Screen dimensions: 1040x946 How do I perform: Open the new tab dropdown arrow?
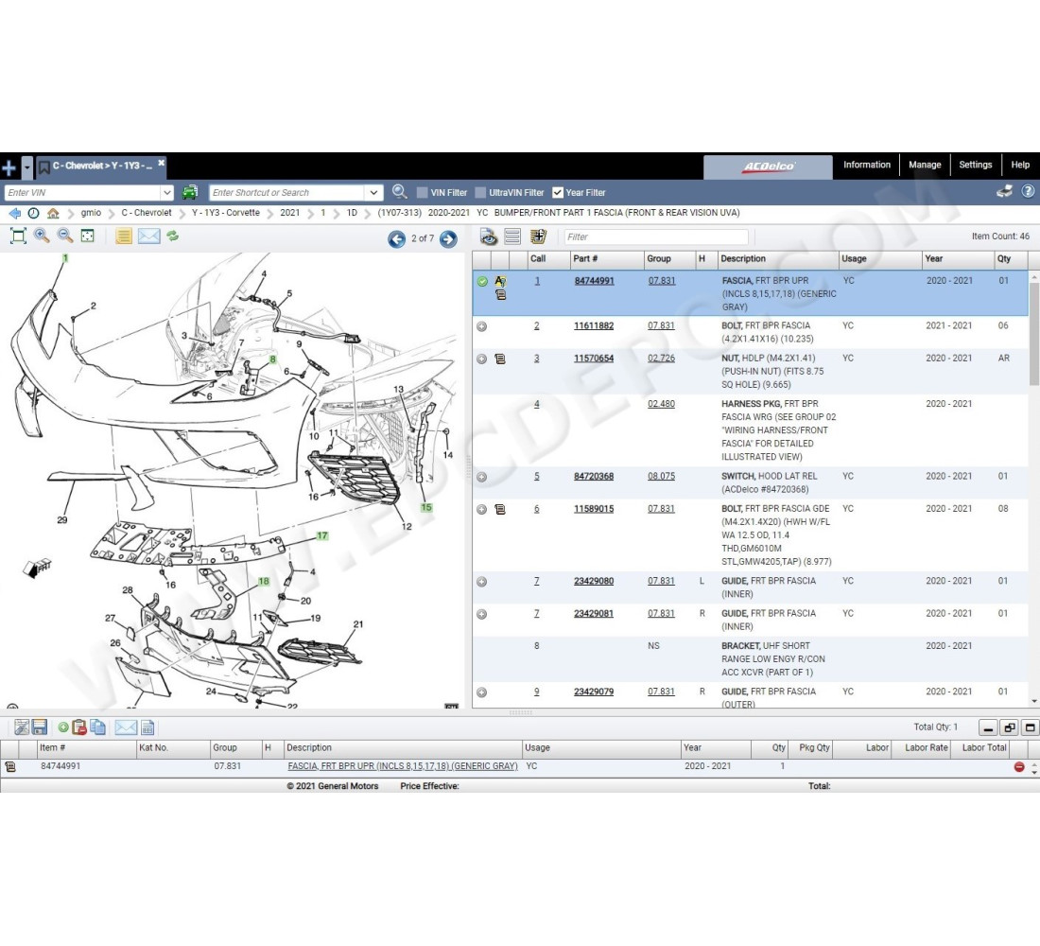[27, 167]
